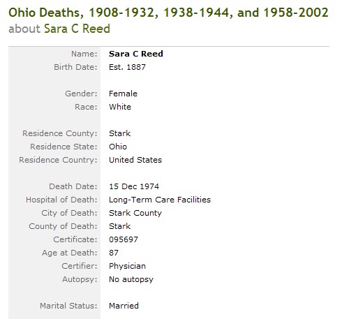Click the Ohio Deaths database title
The width and height of the screenshot is (342, 319).
point(168,13)
